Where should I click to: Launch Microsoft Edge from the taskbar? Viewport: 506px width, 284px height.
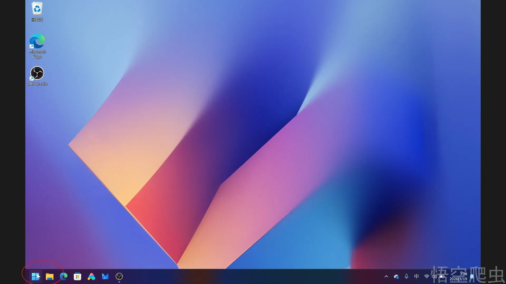coord(64,276)
